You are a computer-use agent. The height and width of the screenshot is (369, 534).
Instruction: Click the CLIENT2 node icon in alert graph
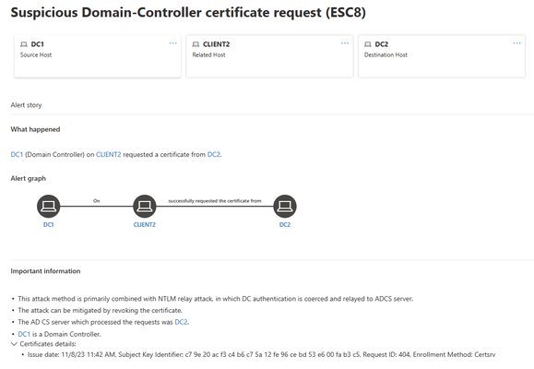[145, 206]
